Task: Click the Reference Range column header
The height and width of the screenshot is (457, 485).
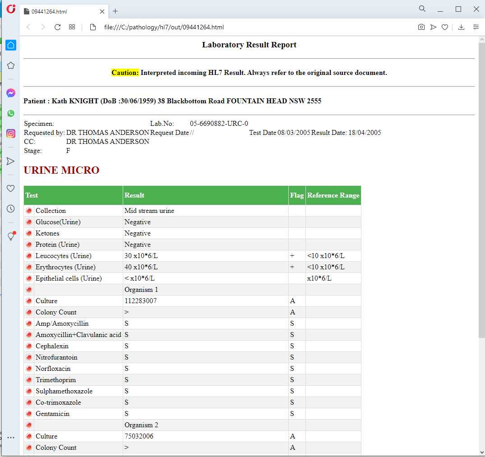Action: coord(333,195)
